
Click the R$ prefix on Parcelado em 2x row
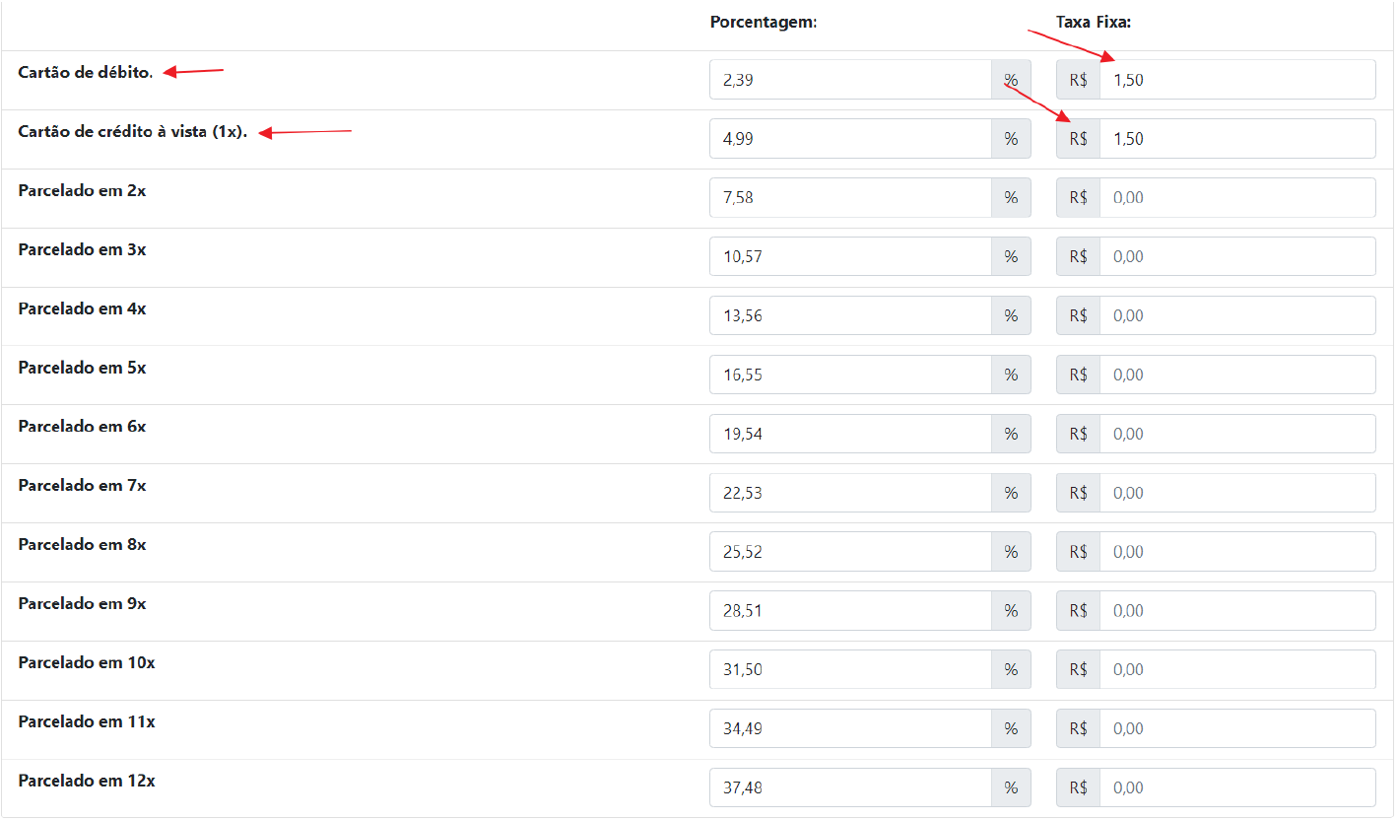click(1078, 198)
